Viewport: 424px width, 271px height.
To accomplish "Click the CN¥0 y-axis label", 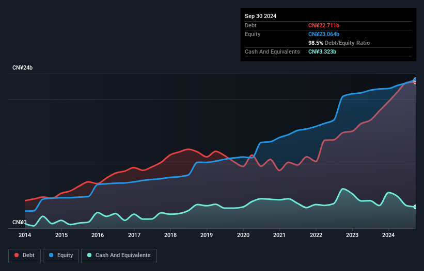I will (x=19, y=222).
